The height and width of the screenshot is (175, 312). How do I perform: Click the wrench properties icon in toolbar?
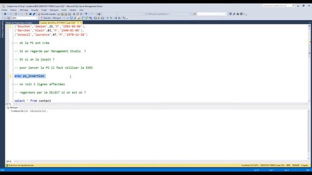click(234, 14)
